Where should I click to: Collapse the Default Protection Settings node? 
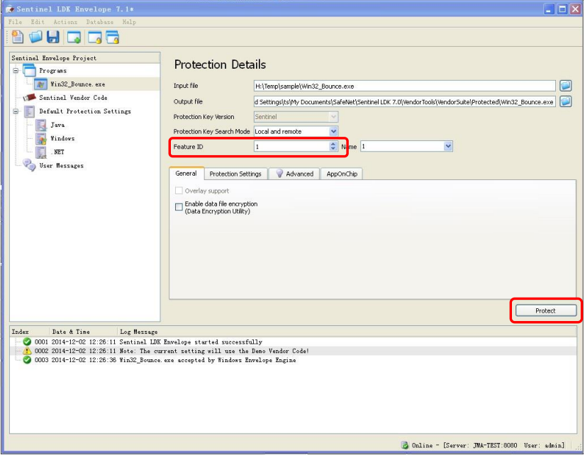(16, 111)
